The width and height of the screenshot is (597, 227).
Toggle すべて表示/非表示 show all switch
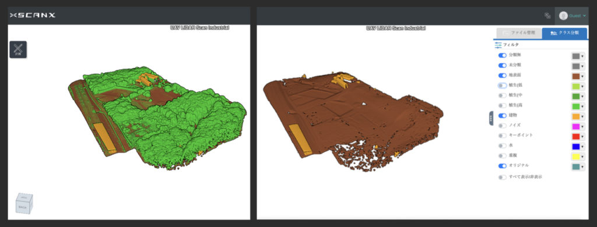click(503, 177)
